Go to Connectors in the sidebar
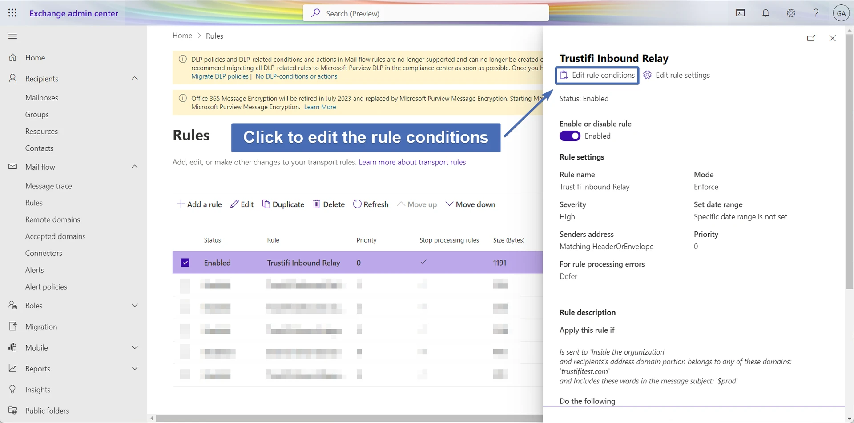Screen dimensions: 854x423 point(44,253)
